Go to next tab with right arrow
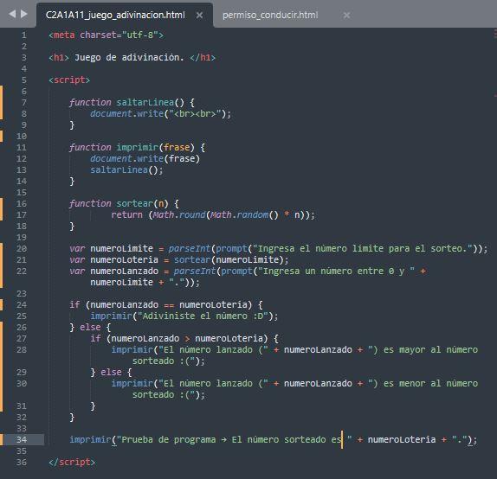497x479 pixels. point(24,14)
